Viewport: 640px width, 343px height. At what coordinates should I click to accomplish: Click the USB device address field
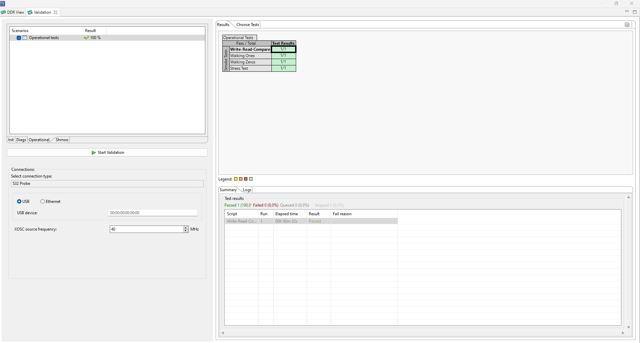coord(153,213)
